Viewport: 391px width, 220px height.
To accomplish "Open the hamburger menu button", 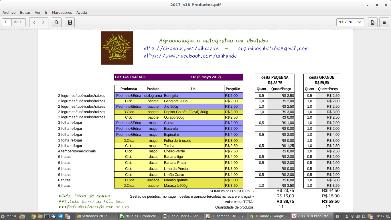I will point(384,22).
